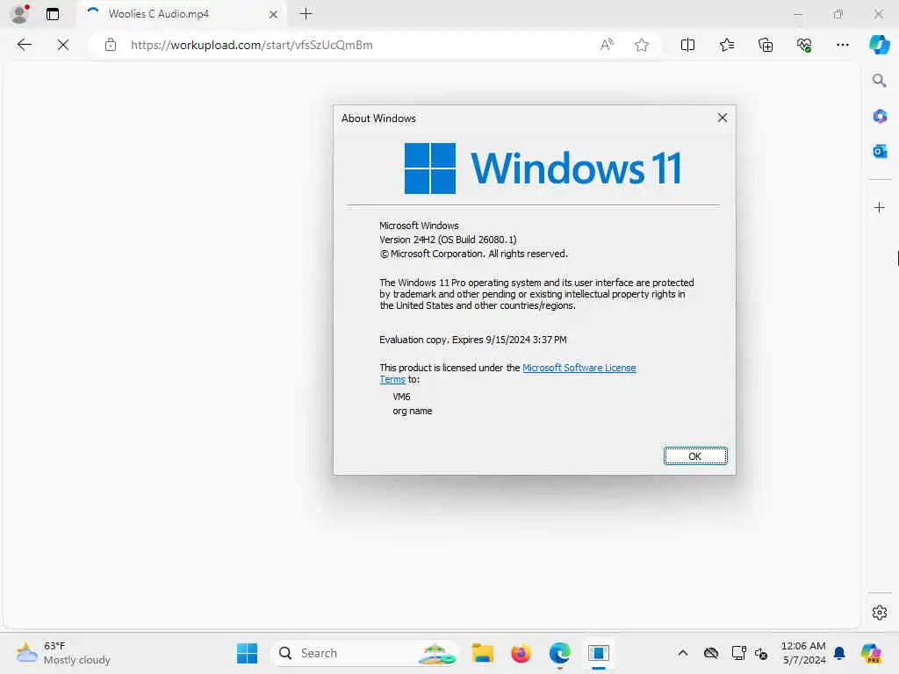Go back to the previous page

24,45
